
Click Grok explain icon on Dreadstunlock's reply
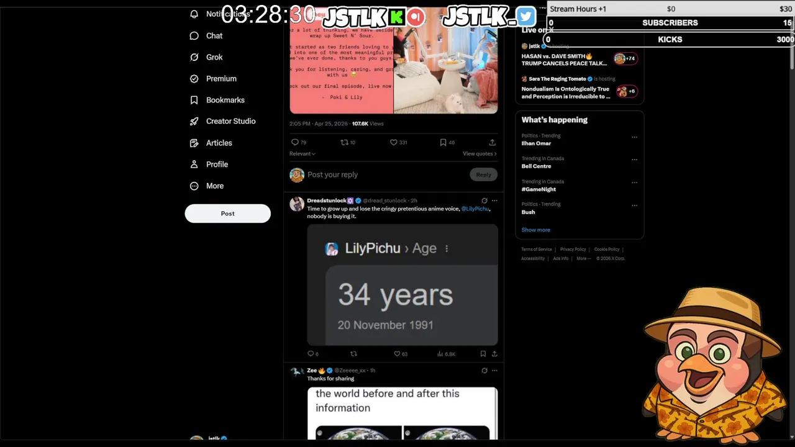point(484,201)
